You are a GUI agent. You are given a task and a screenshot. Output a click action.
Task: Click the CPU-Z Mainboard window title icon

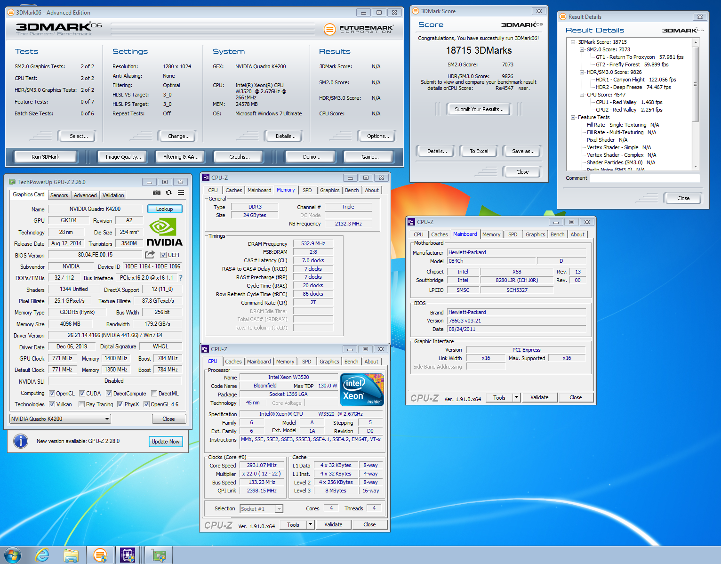click(x=411, y=222)
